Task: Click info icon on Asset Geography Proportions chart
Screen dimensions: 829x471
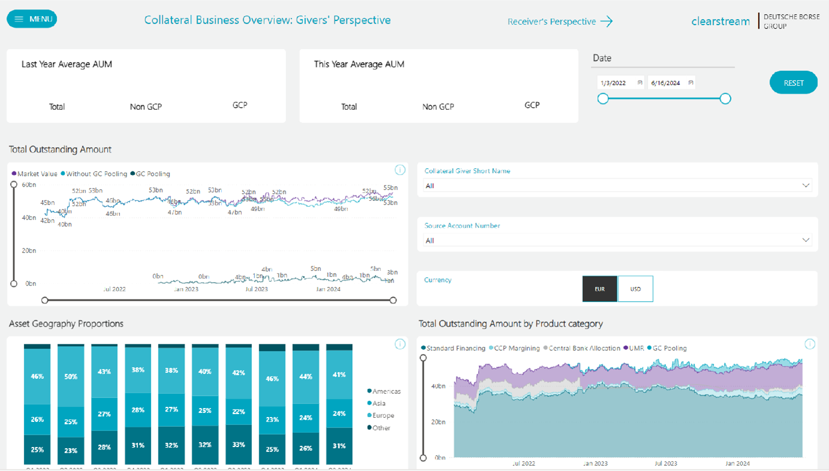Action: tap(400, 344)
